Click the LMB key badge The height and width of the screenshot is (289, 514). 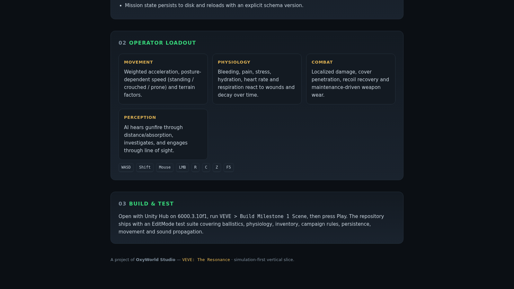pos(182,167)
